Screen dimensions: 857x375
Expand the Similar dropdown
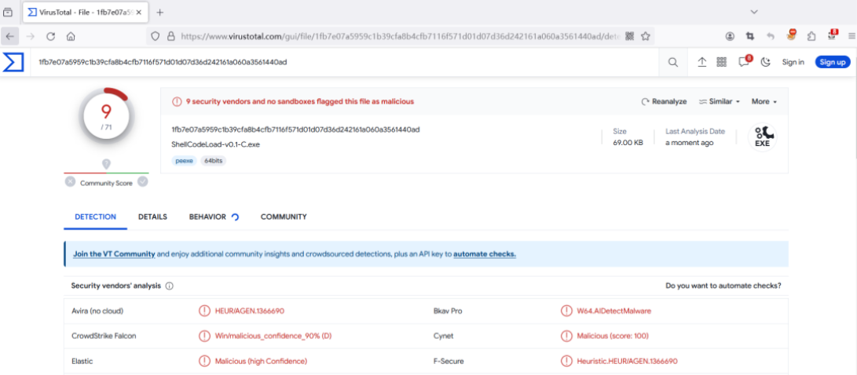click(x=720, y=101)
